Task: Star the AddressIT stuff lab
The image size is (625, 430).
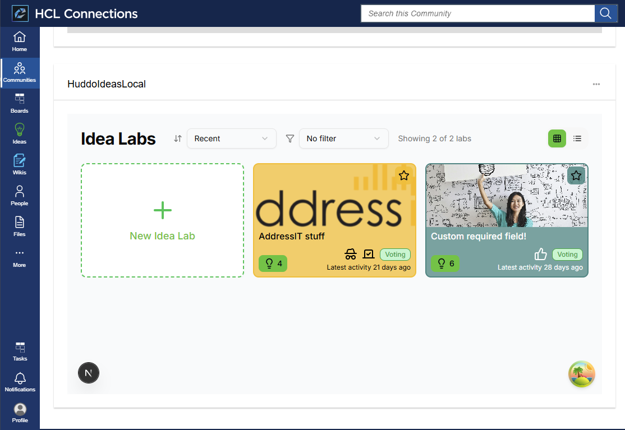Action: coord(404,175)
